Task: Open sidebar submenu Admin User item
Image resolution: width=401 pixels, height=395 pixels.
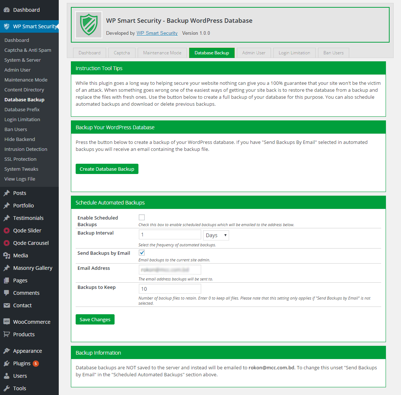Action: (17, 70)
